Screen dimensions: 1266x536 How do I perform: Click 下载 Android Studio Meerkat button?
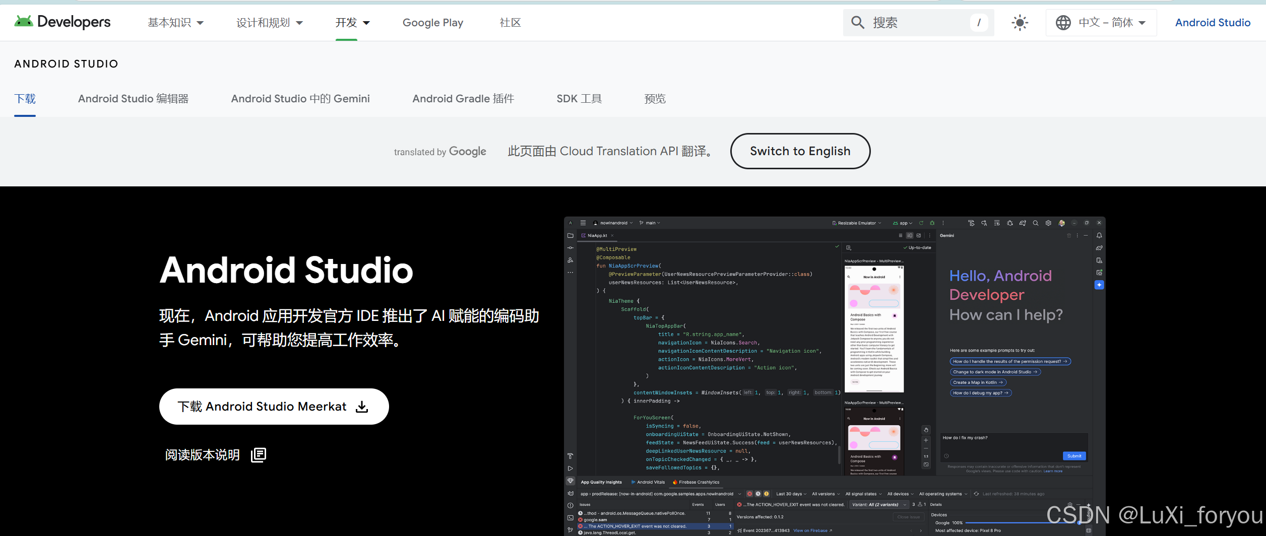pyautogui.click(x=274, y=407)
